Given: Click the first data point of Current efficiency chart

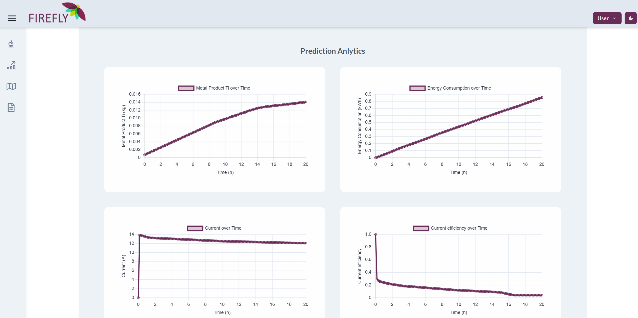Looking at the screenshot, I should pyautogui.click(x=375, y=234).
